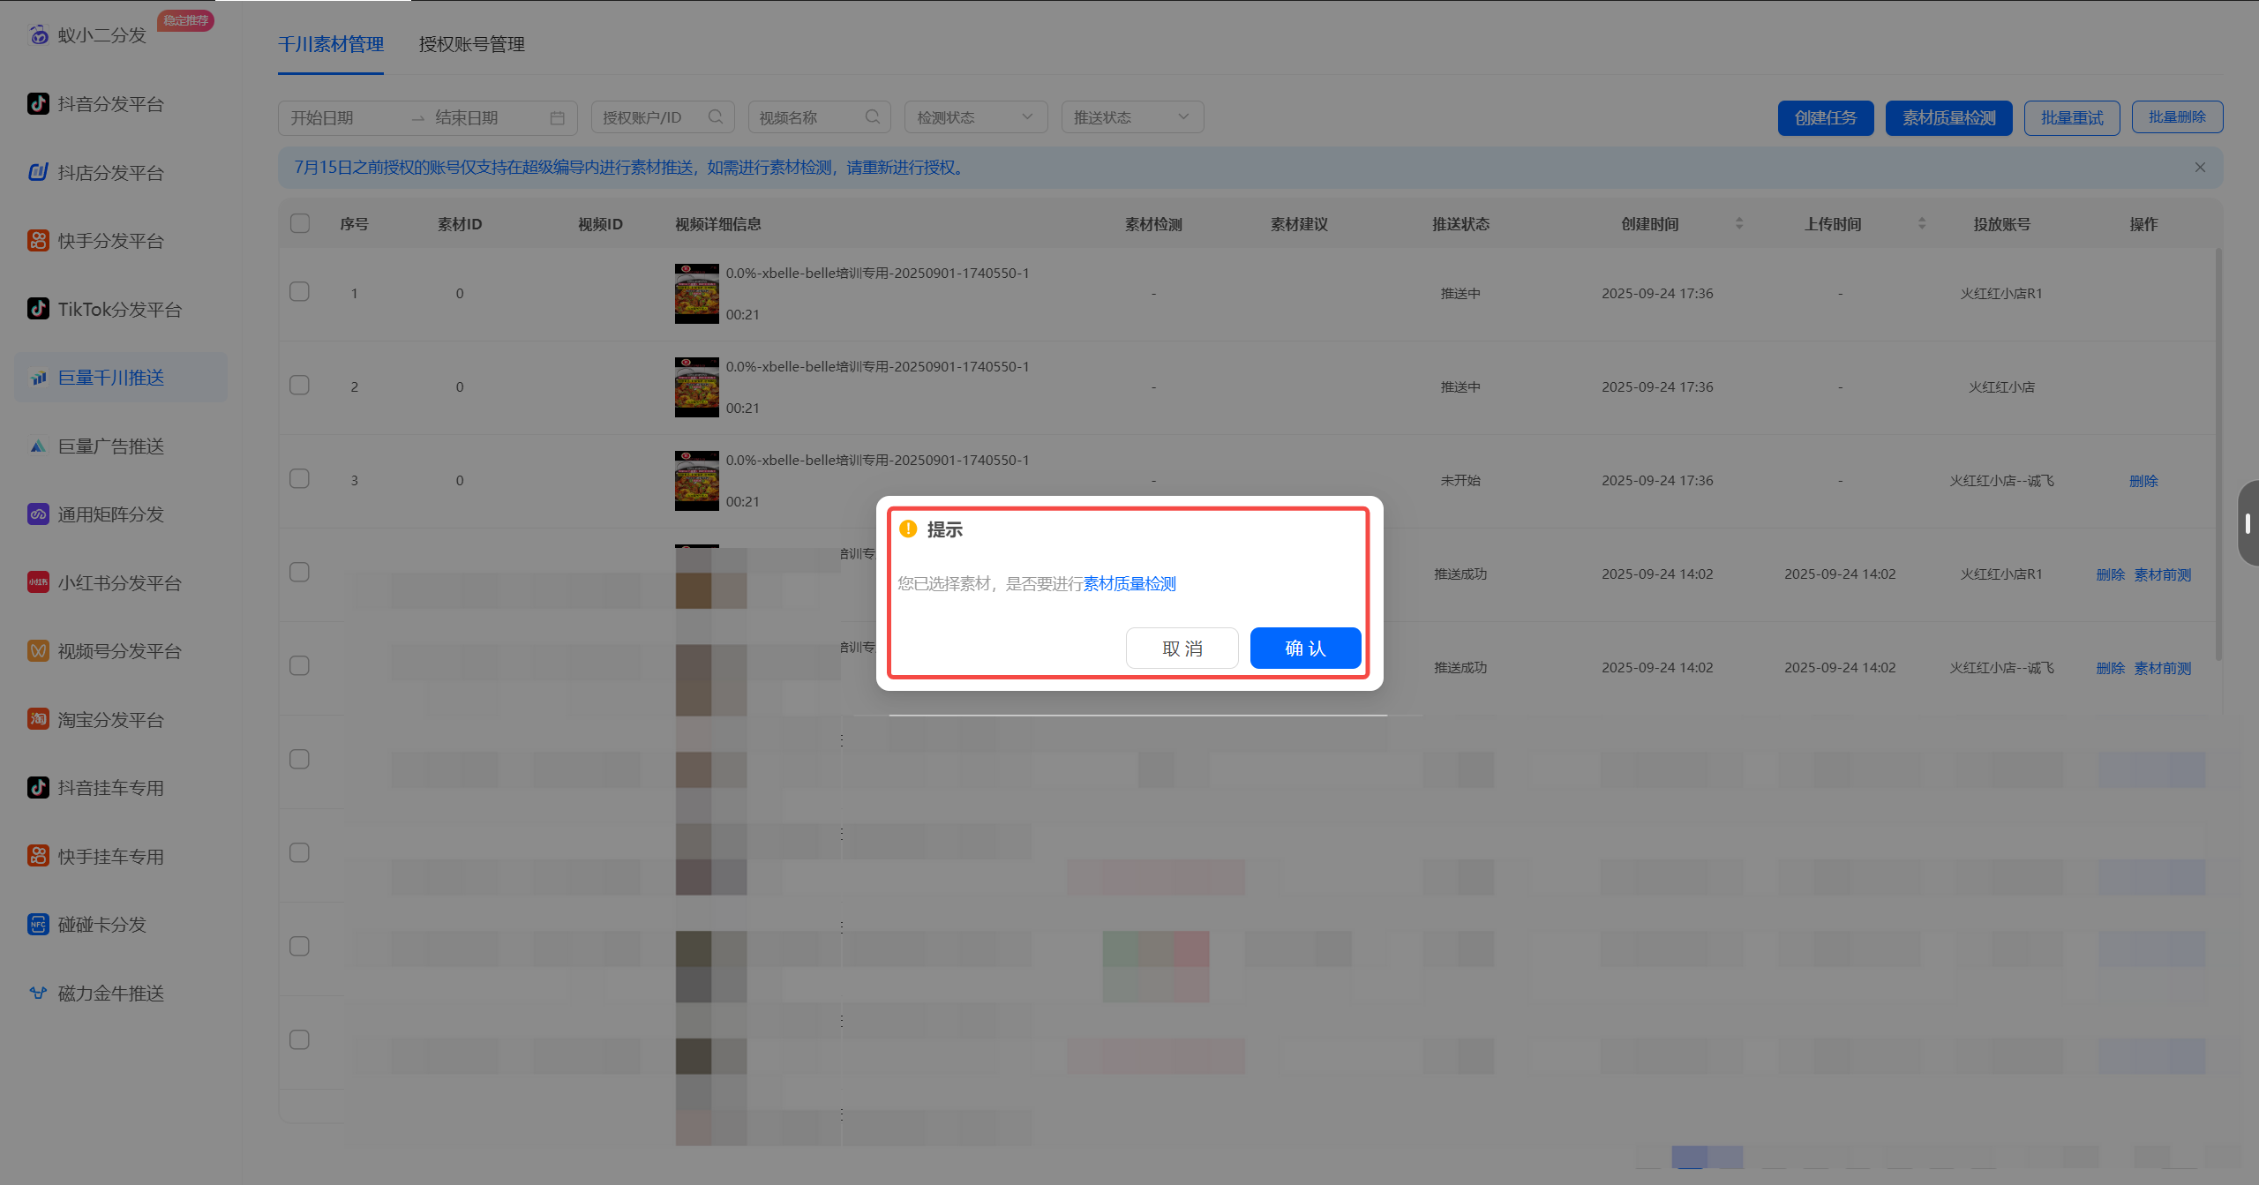Expand the 检测状态 dropdown
This screenshot has height=1185, width=2259.
(x=976, y=117)
